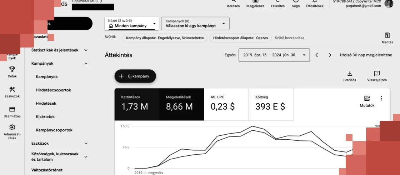
Task: Click the Áttekintés heading
Action: coord(118,55)
